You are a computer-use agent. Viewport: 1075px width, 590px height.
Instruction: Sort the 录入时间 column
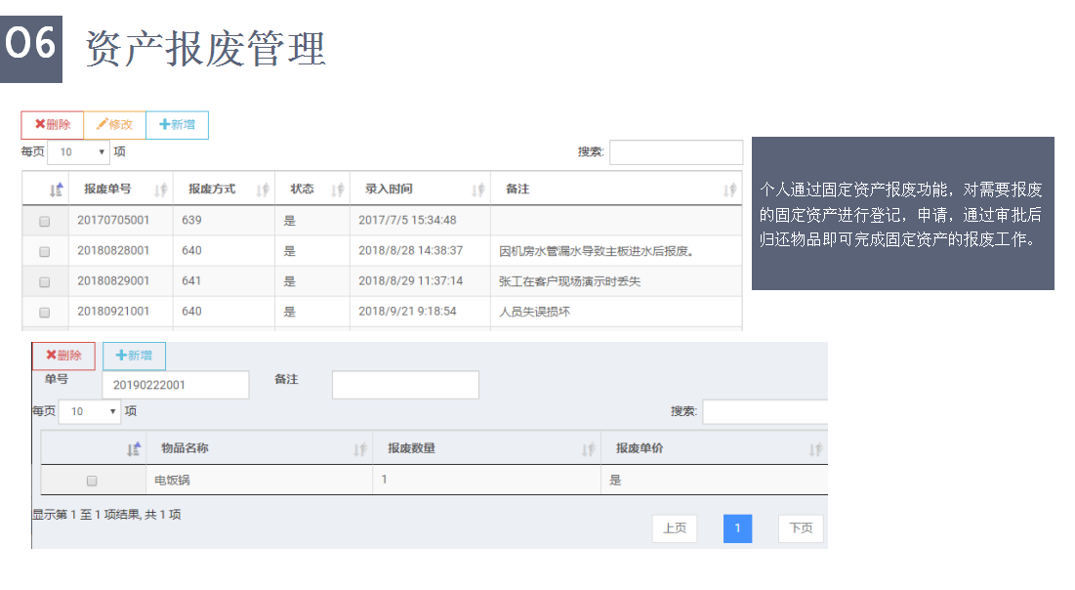[x=478, y=190]
